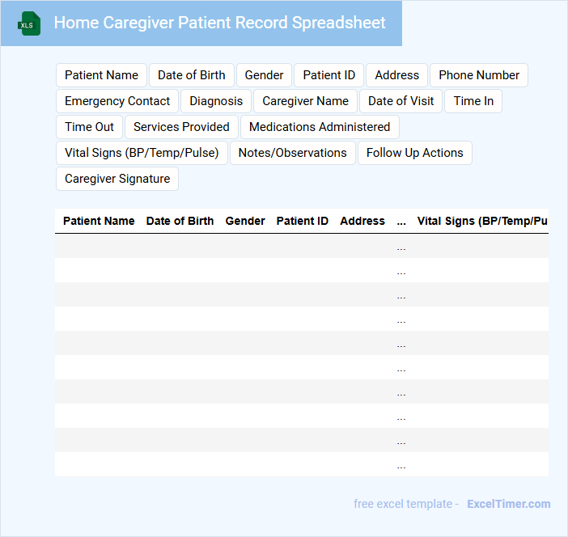Viewport: 568px width, 537px height.
Task: Expand the first row's ellipsis
Action: click(x=401, y=247)
